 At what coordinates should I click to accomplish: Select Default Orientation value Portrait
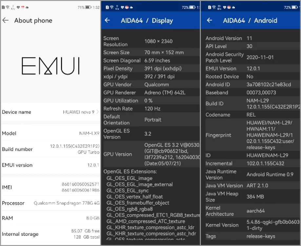(x=153, y=120)
